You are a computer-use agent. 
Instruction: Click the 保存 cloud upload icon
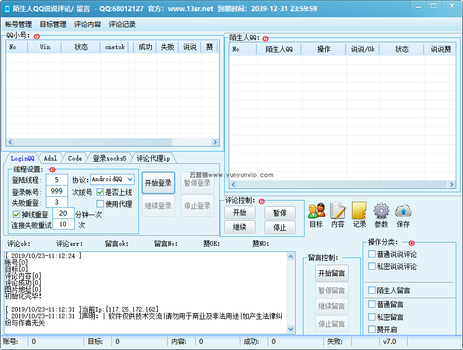403,215
